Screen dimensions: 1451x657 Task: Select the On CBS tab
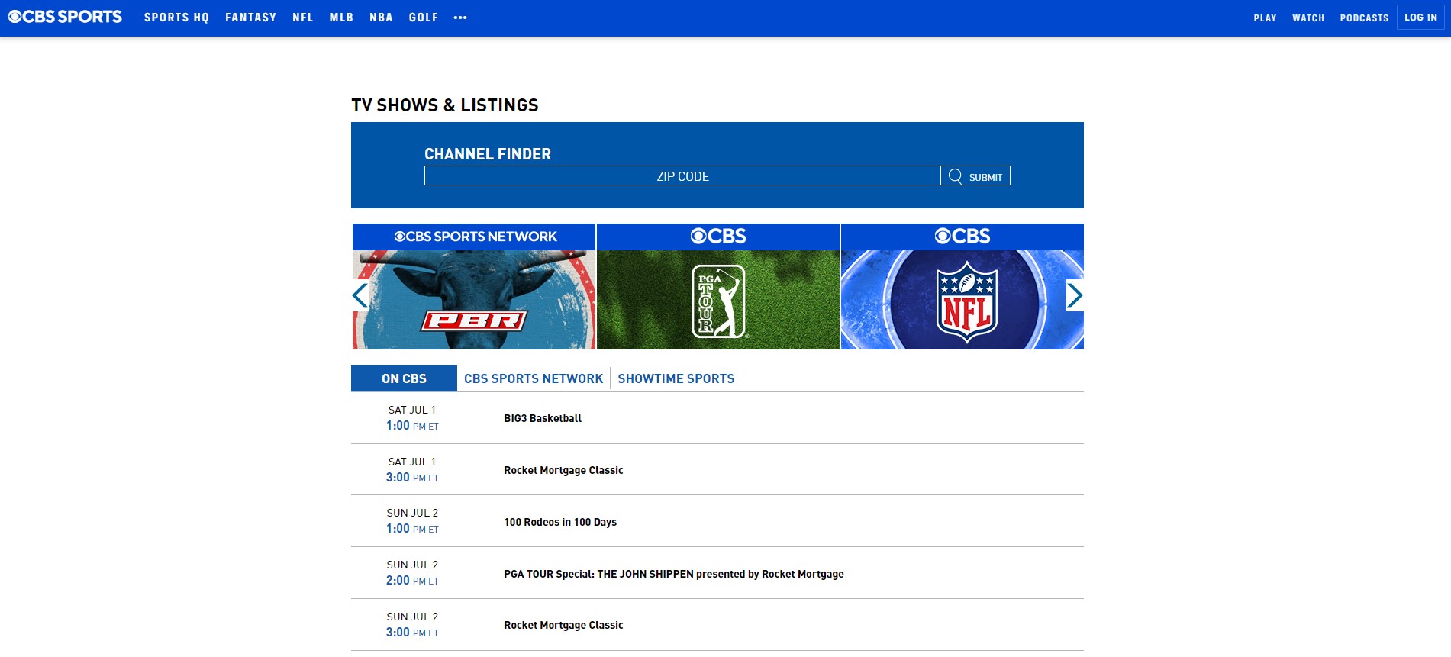pyautogui.click(x=404, y=378)
